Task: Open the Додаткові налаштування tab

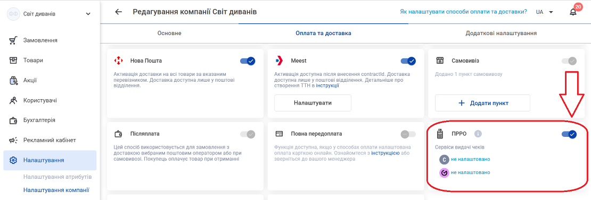Action: 501,33
